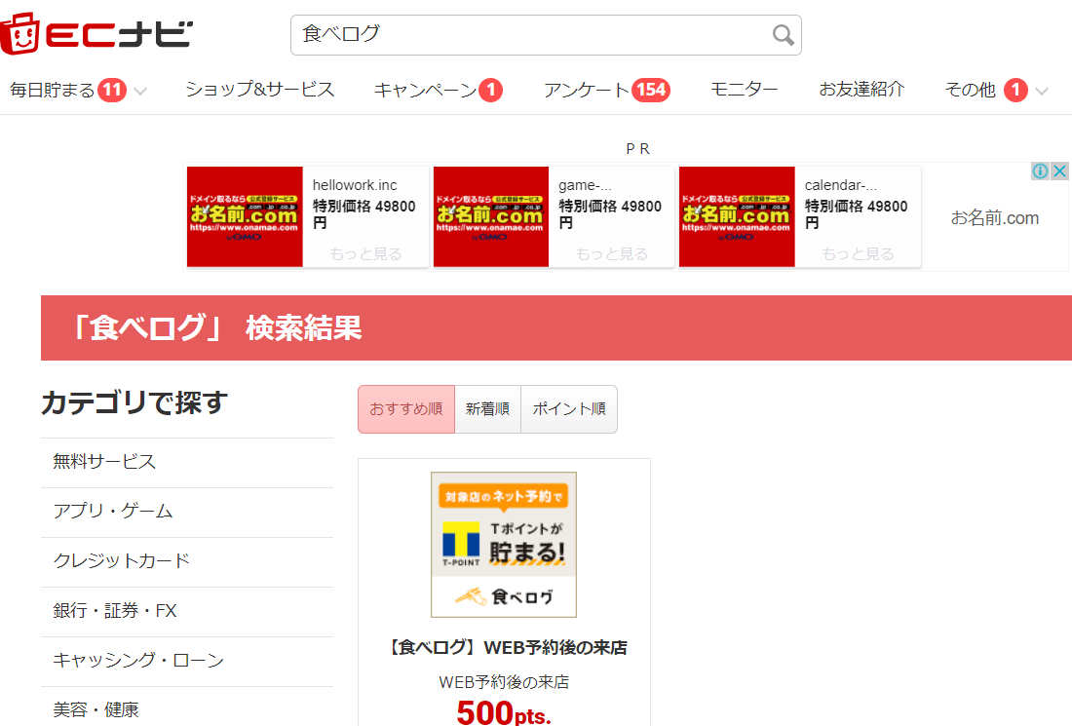Click the ECナビ logo
Screen dimensions: 1072x726
point(96,33)
